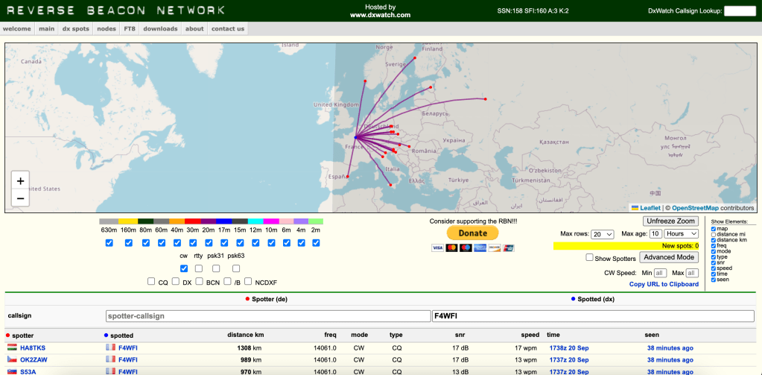Screen dimensions: 762x375
Task: Click the red 30m band color swatch
Action: point(192,221)
